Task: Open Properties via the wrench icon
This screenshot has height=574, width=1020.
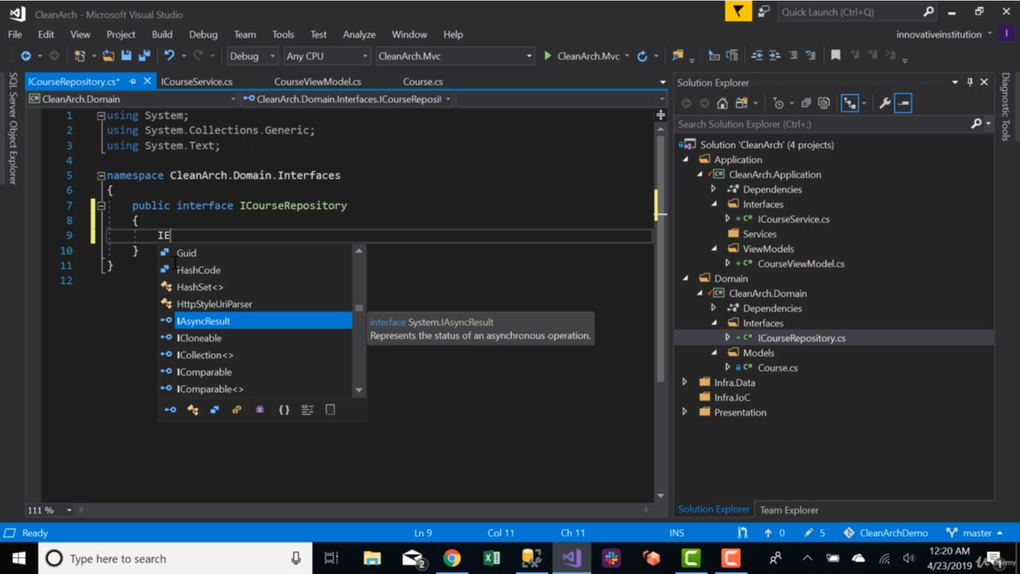Action: click(884, 103)
